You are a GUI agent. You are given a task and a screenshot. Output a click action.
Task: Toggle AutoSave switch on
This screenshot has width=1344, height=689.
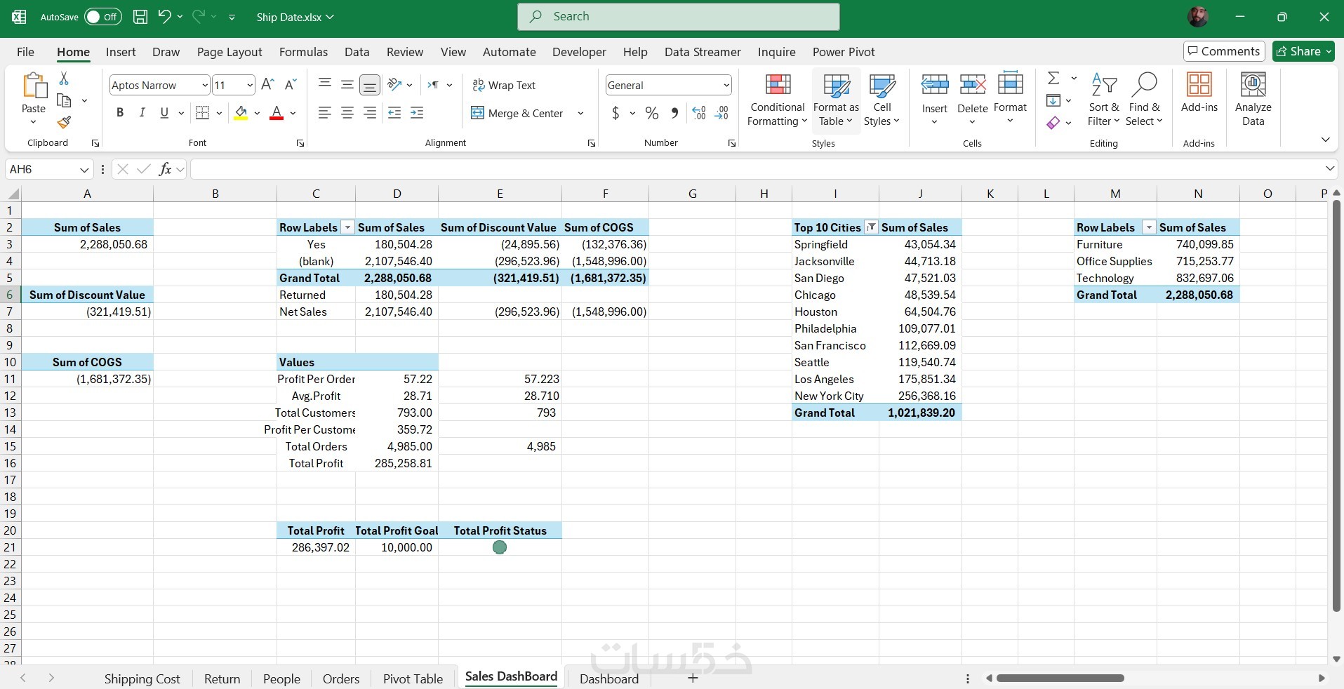tap(102, 17)
